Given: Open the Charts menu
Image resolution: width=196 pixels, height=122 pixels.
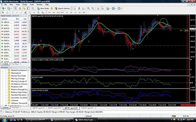Looking at the screenshot, I should (x=25, y=4).
